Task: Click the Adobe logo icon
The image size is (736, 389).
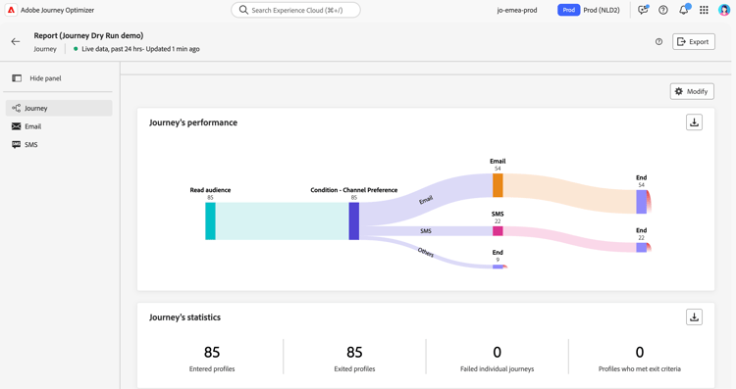Action: (x=11, y=10)
